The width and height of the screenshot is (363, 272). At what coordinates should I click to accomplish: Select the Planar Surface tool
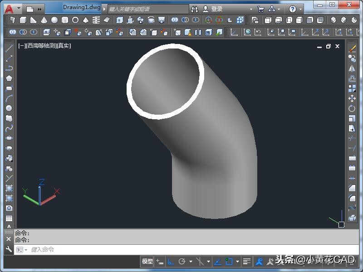(107, 20)
